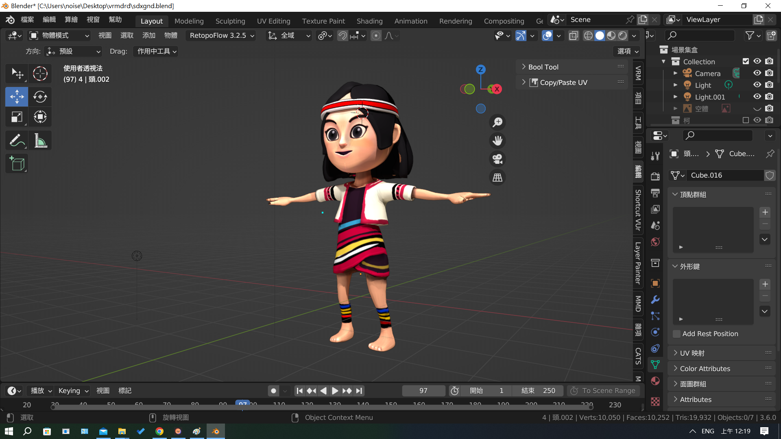
Task: Select the Rotate tool
Action: pos(40,97)
